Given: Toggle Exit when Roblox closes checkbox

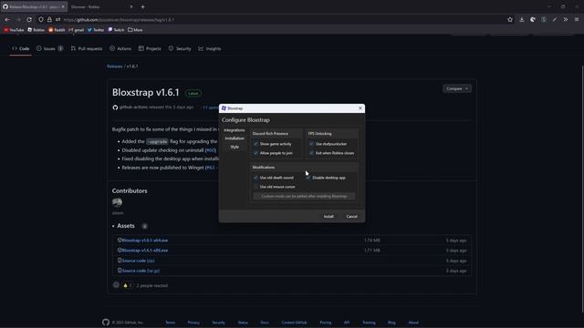Looking at the screenshot, I should coord(311,153).
